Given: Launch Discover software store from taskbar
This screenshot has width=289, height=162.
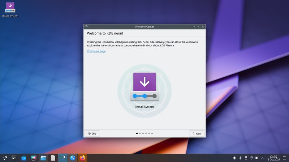Looking at the screenshot, I should (x=24, y=158).
